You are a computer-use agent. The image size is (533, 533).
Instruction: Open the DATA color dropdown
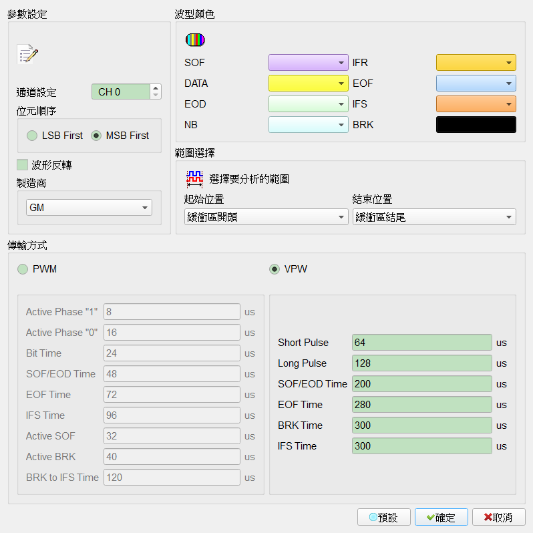[x=309, y=83]
